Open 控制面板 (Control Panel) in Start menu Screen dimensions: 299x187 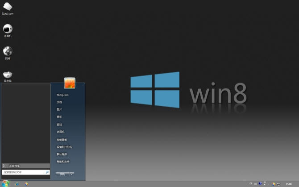tap(62, 140)
